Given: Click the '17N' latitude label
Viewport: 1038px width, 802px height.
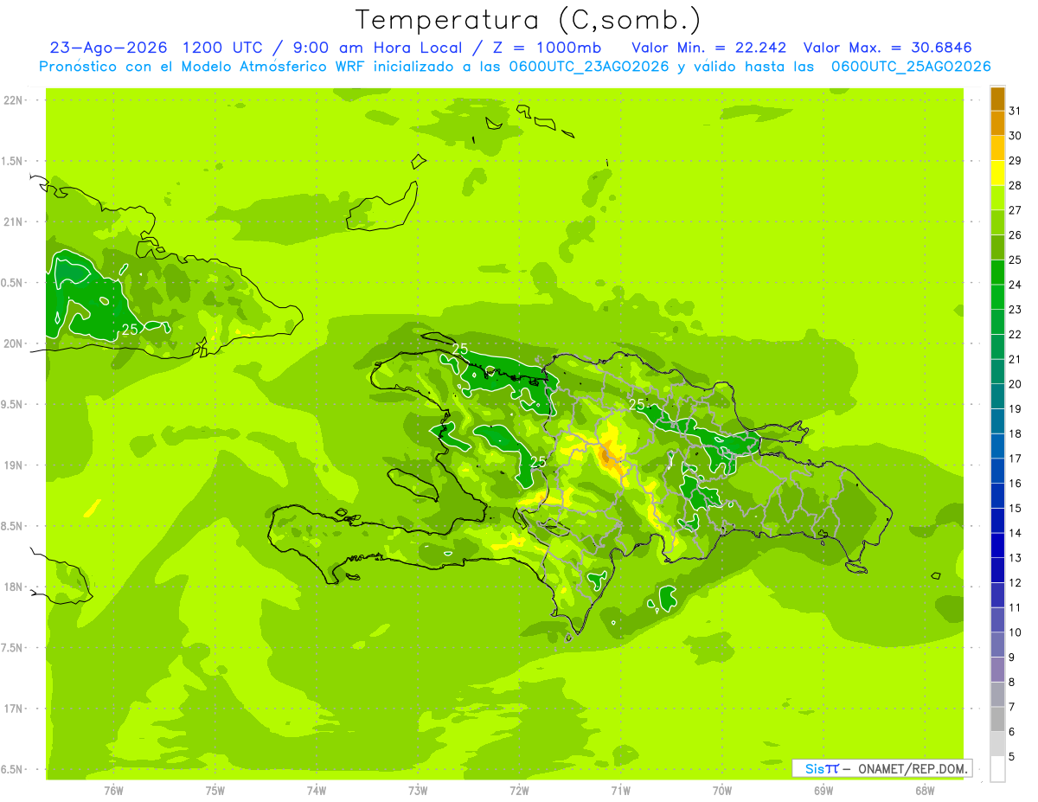Looking at the screenshot, I should (x=13, y=709).
